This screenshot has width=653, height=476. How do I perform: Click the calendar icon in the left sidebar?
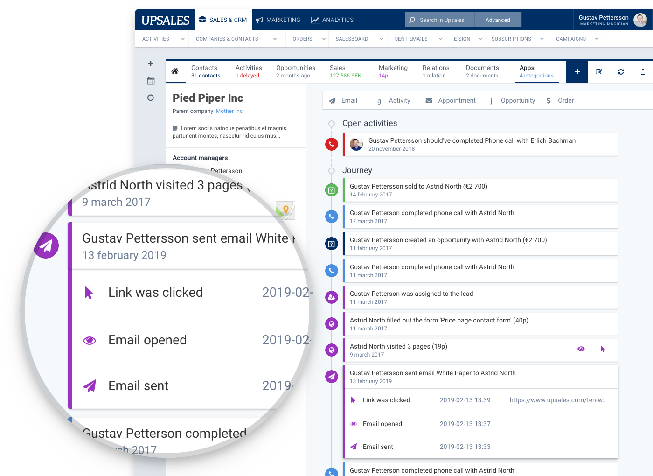(151, 80)
